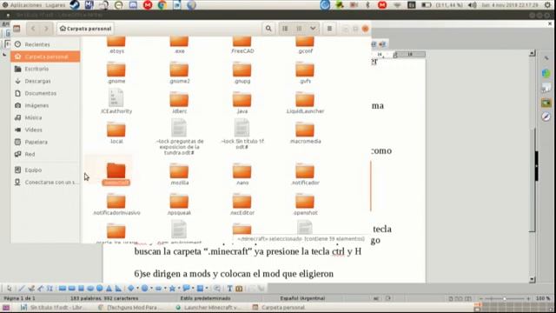Expand the stars shapes dropdown
The image size is (556, 313).
click(x=179, y=289)
